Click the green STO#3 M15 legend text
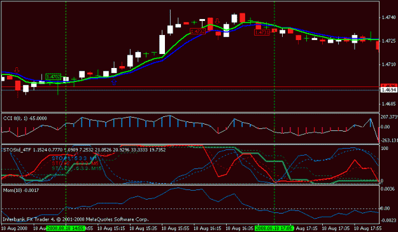Viewport: 398px width, 232px height. click(76, 168)
